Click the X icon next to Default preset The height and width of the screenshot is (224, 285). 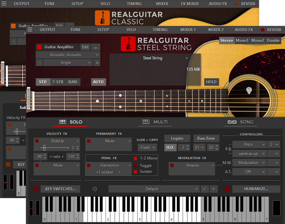point(213,189)
